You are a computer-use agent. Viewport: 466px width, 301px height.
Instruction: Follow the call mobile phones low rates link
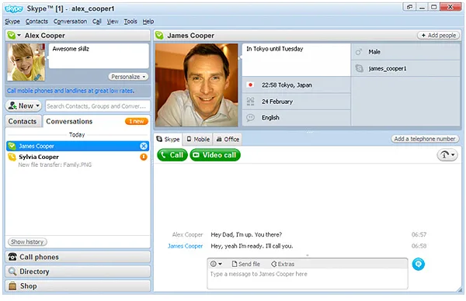[71, 91]
